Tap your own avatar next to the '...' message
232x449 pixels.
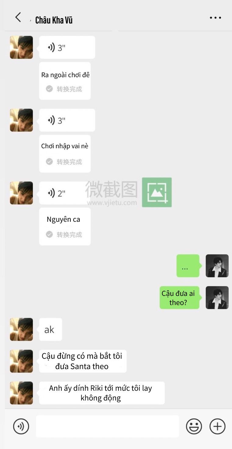pos(217,266)
